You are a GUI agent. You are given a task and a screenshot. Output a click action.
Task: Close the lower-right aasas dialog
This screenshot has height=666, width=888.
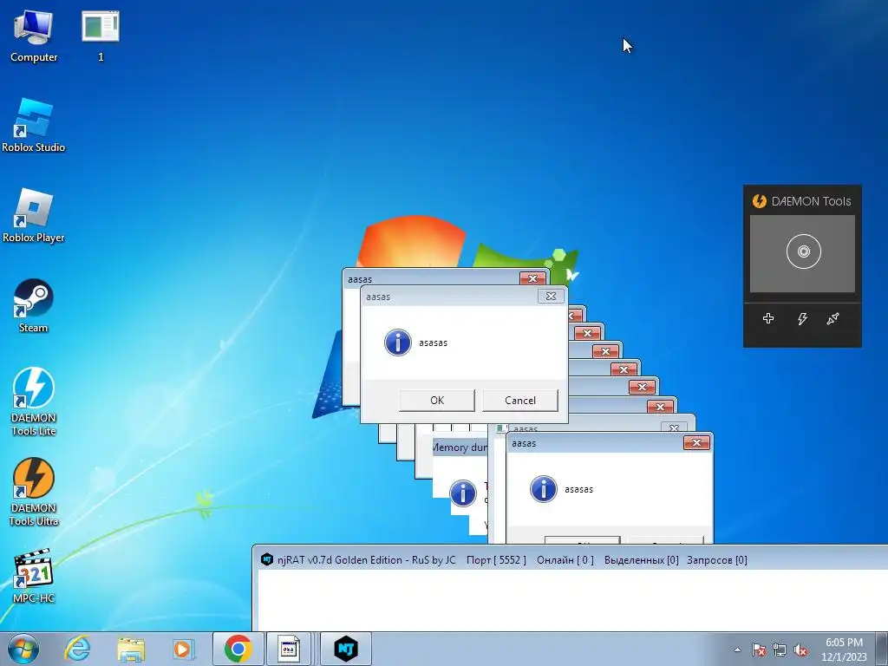point(696,443)
